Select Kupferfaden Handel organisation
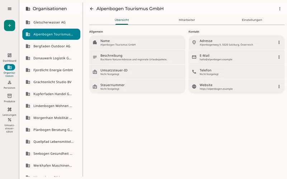Image resolution: width=287 pixels, height=179 pixels. (51, 94)
